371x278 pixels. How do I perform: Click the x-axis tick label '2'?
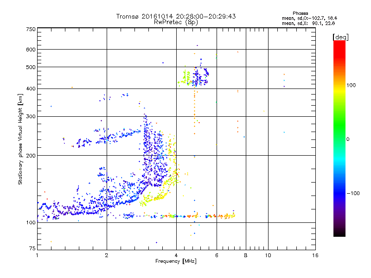(107, 255)
